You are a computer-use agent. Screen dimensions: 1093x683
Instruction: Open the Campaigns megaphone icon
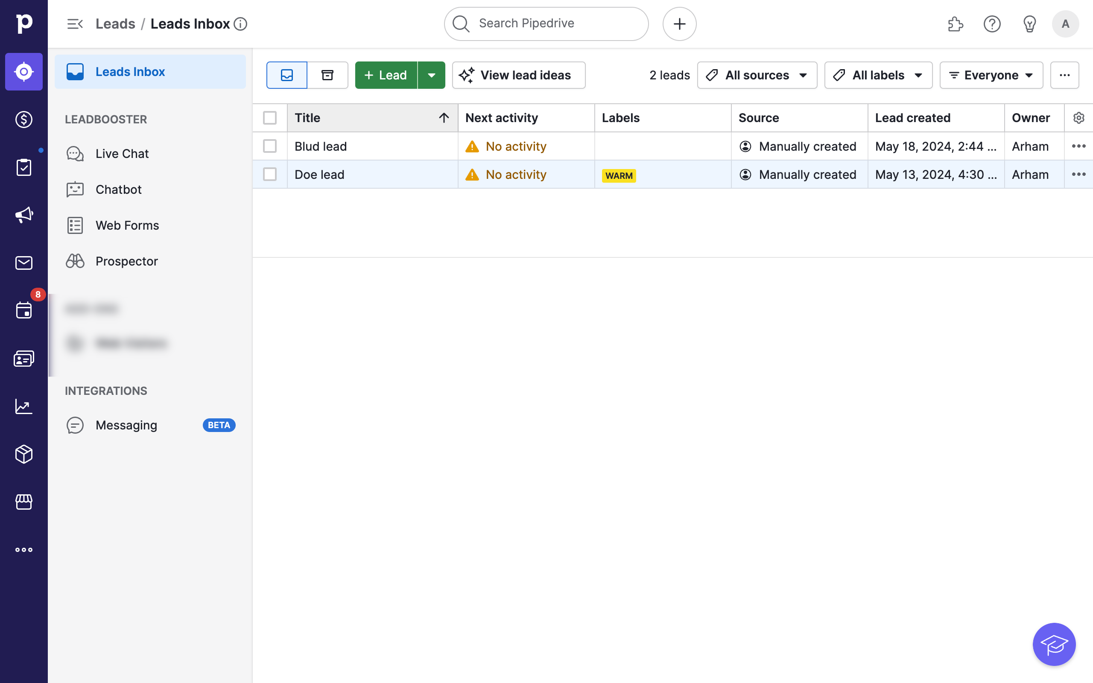(24, 215)
